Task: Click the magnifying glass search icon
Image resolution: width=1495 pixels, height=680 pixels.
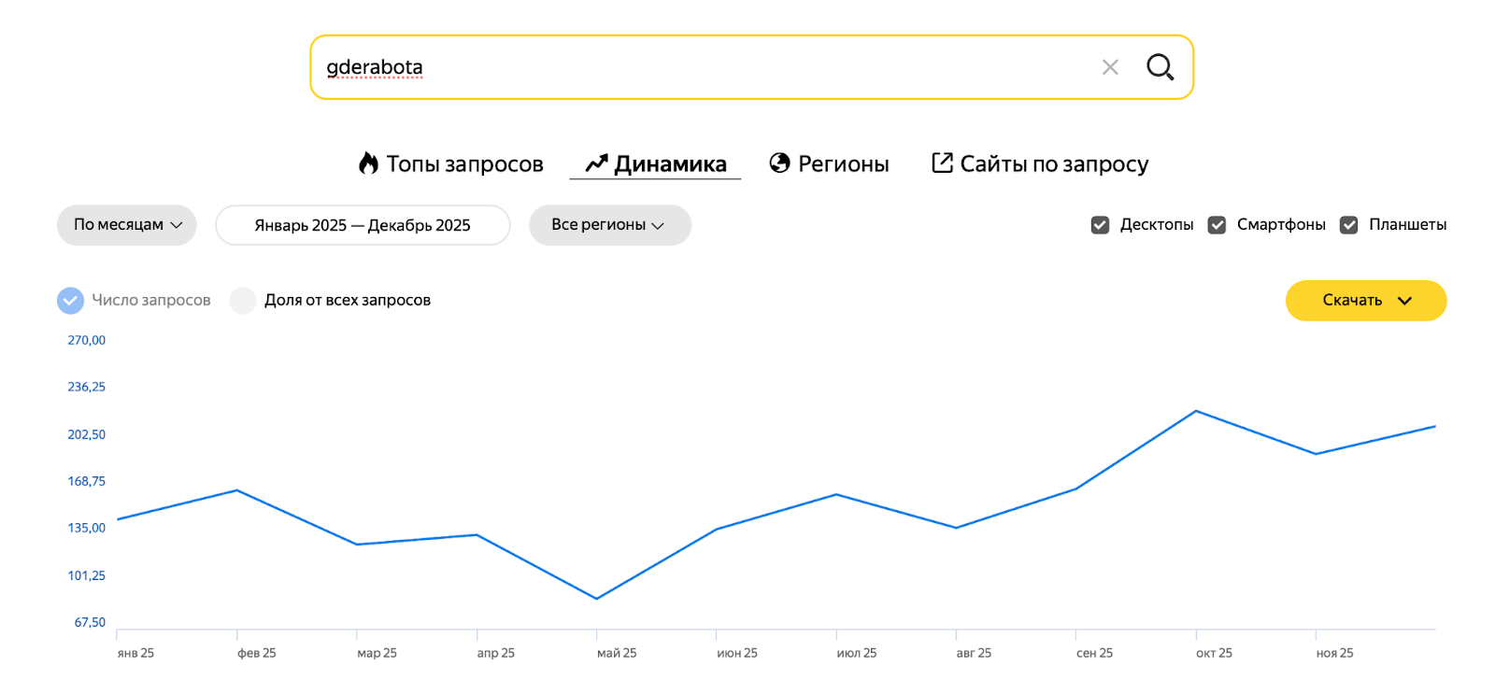Action: [1160, 67]
